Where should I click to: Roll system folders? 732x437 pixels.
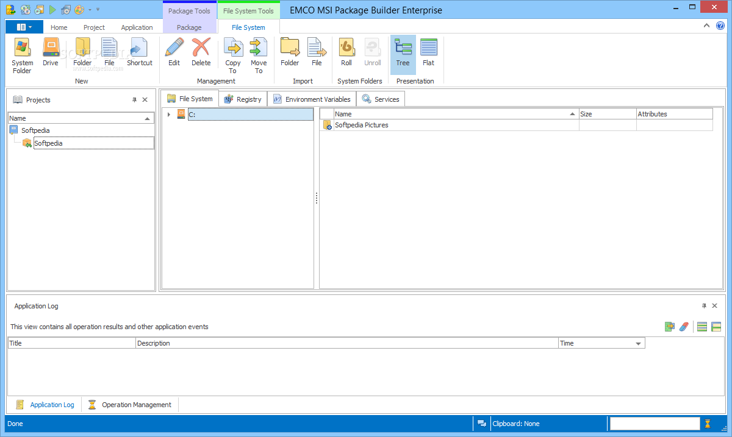point(346,52)
